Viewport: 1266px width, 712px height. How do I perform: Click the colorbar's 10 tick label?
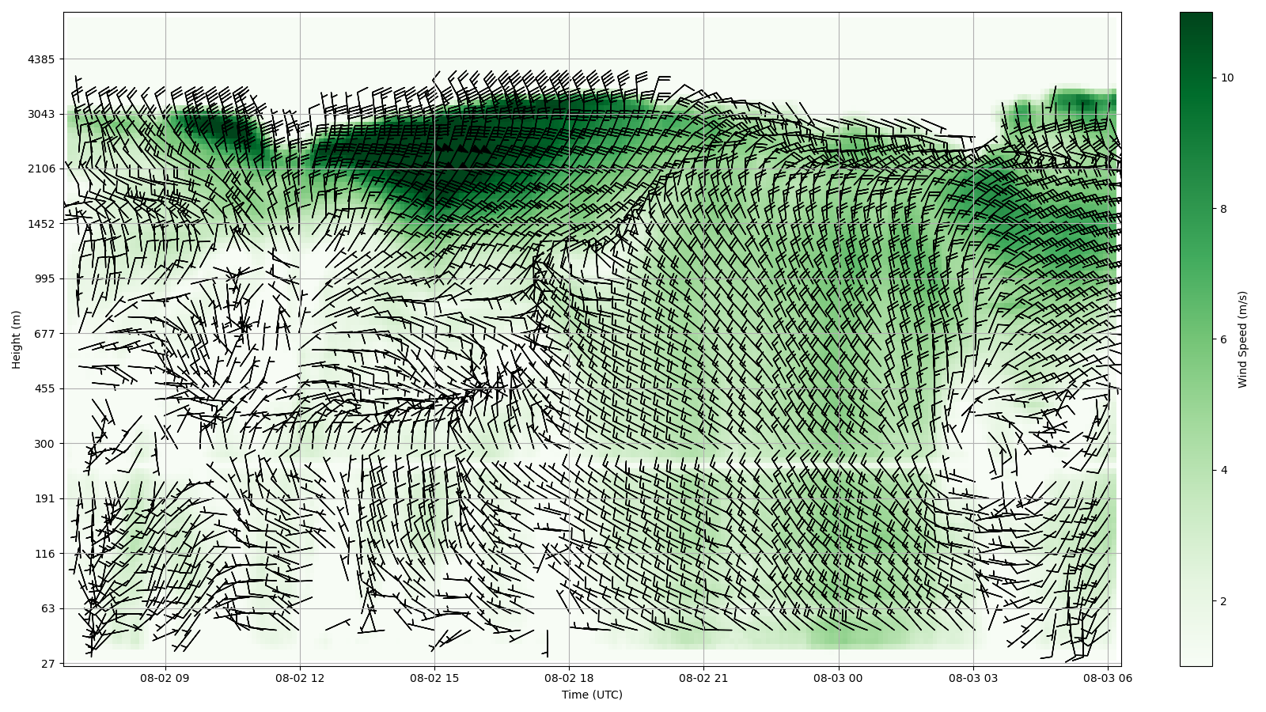1227,78
